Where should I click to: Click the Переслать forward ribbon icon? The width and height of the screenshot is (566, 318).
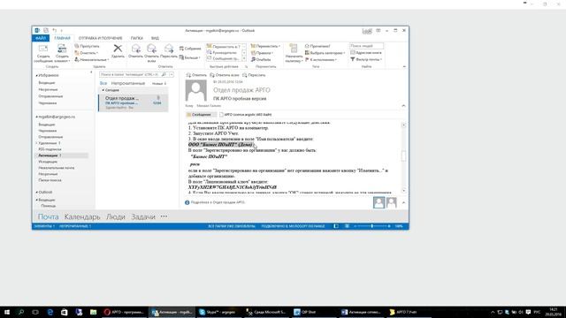(169, 49)
